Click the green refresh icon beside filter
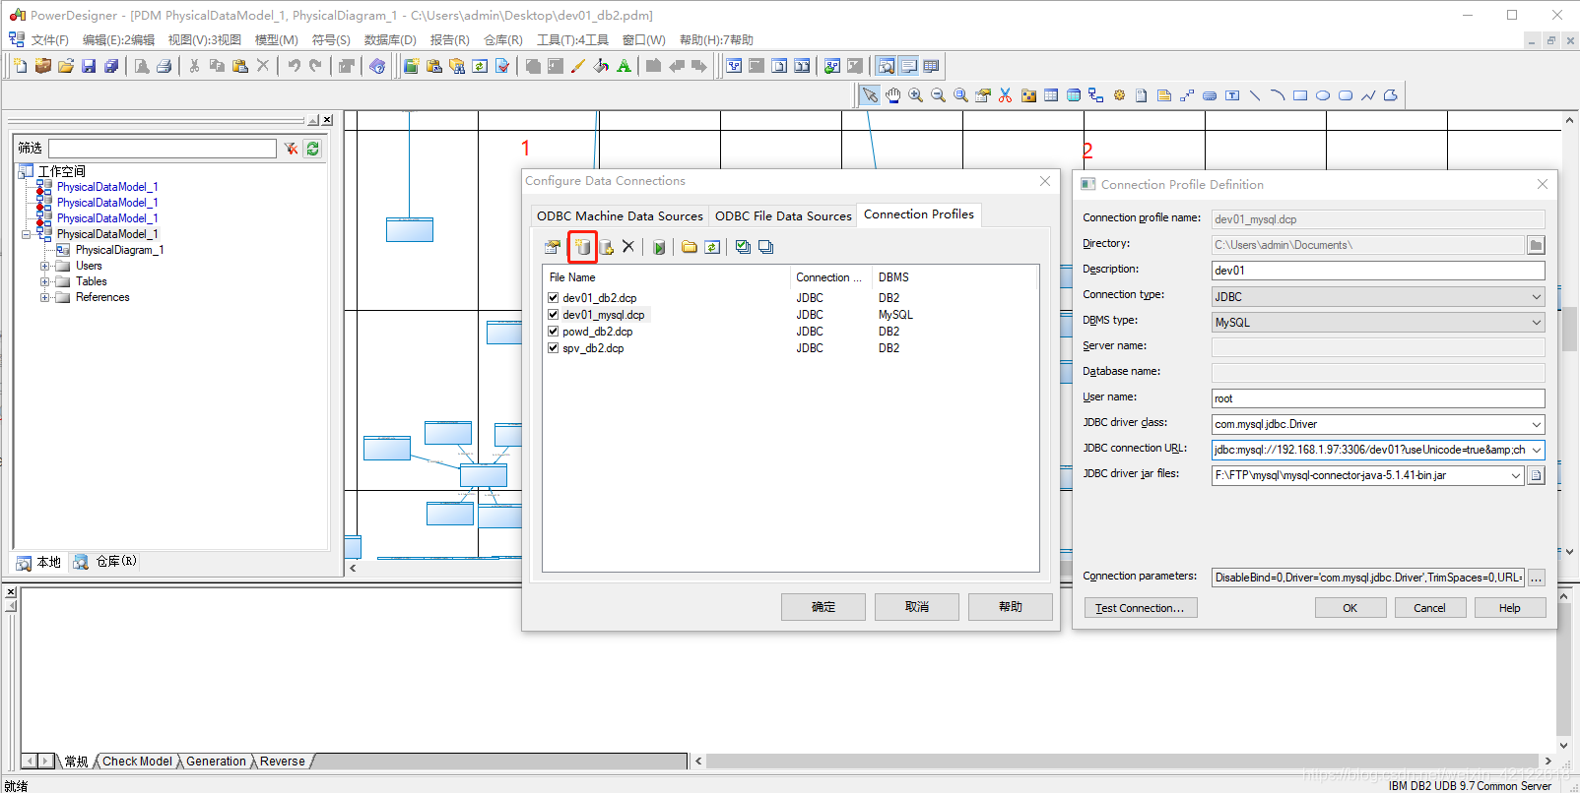1580x793 pixels. point(312,149)
